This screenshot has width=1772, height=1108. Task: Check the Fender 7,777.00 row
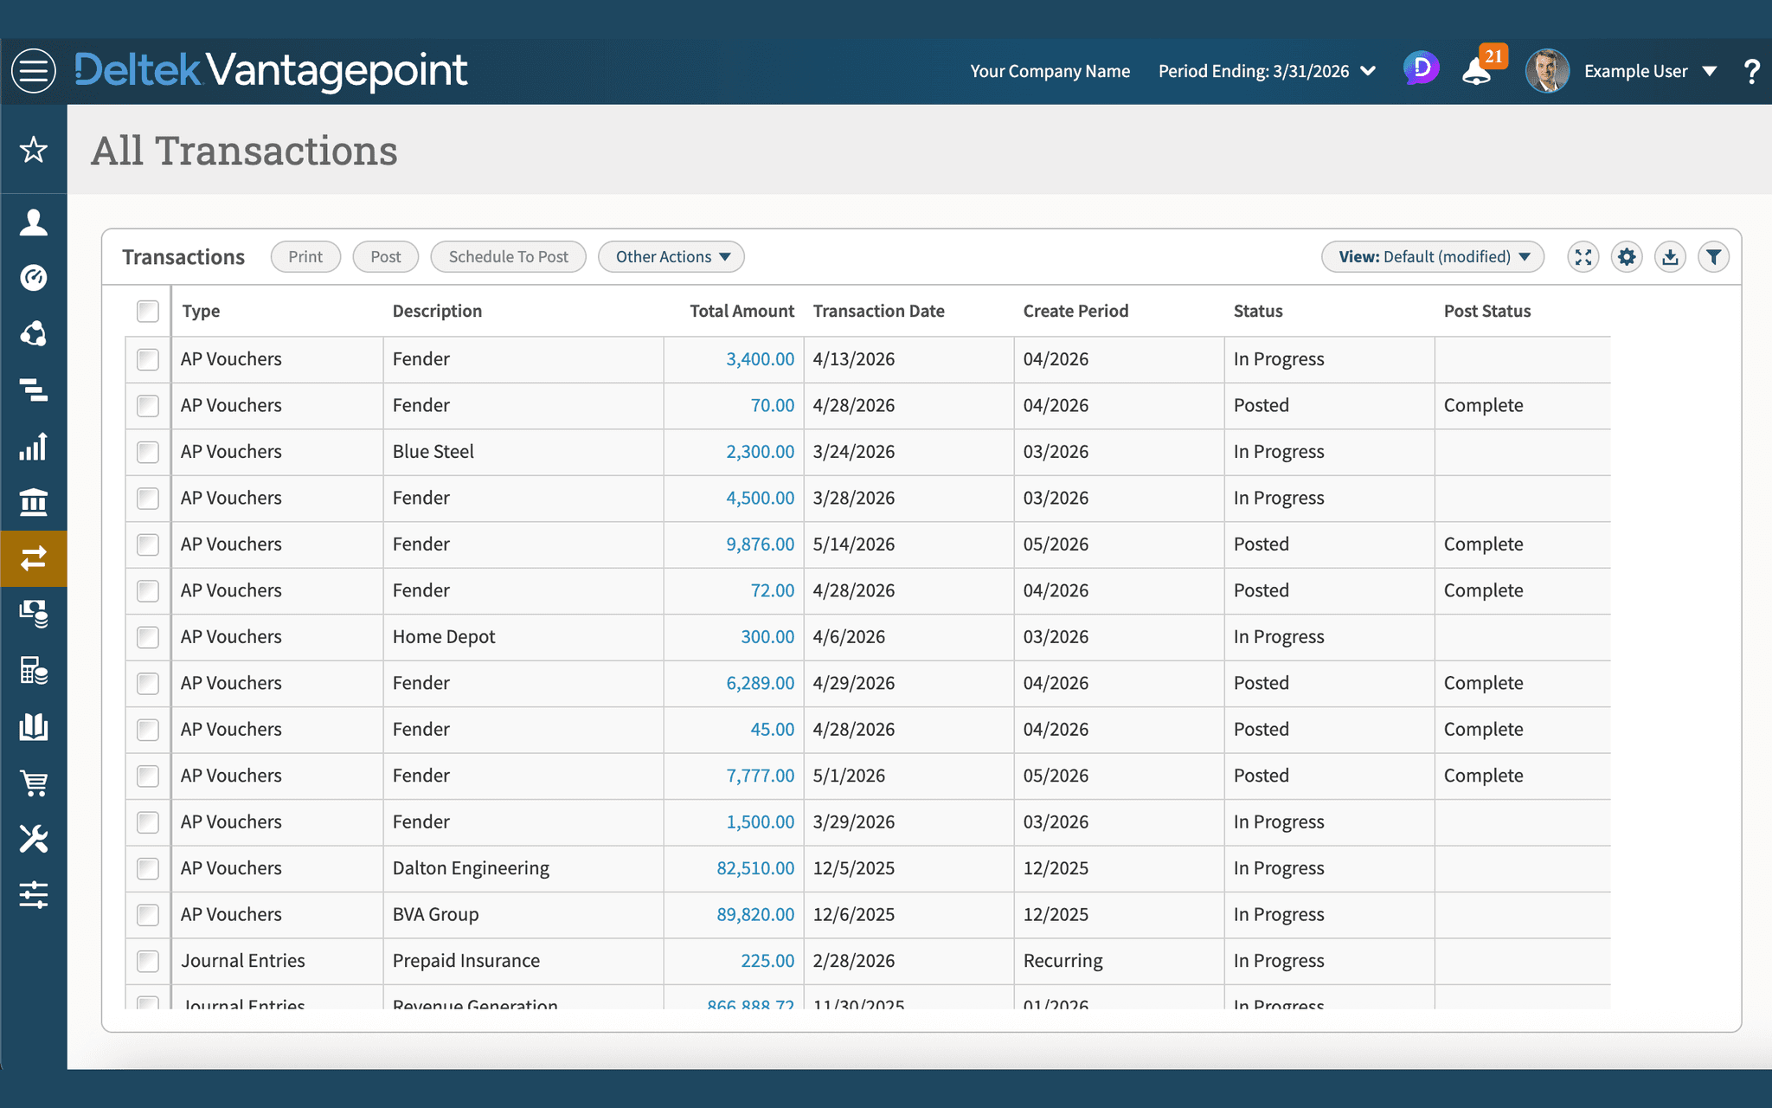coord(148,776)
